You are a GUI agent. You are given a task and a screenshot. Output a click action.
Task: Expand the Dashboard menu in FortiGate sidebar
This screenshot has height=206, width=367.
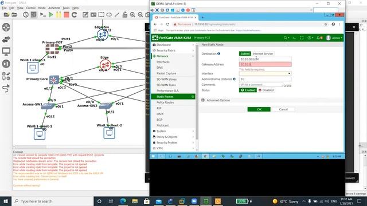[173, 45]
